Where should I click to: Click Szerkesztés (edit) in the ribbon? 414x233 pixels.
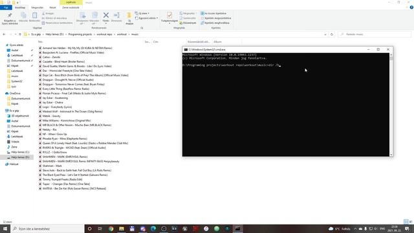click(x=188, y=18)
